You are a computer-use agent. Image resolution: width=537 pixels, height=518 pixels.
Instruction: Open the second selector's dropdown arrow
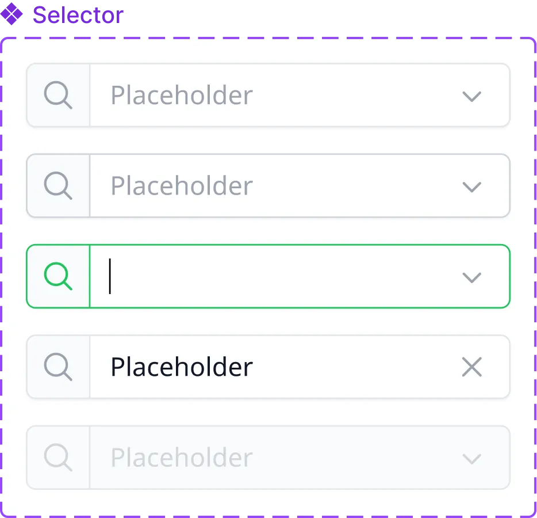coord(471,186)
